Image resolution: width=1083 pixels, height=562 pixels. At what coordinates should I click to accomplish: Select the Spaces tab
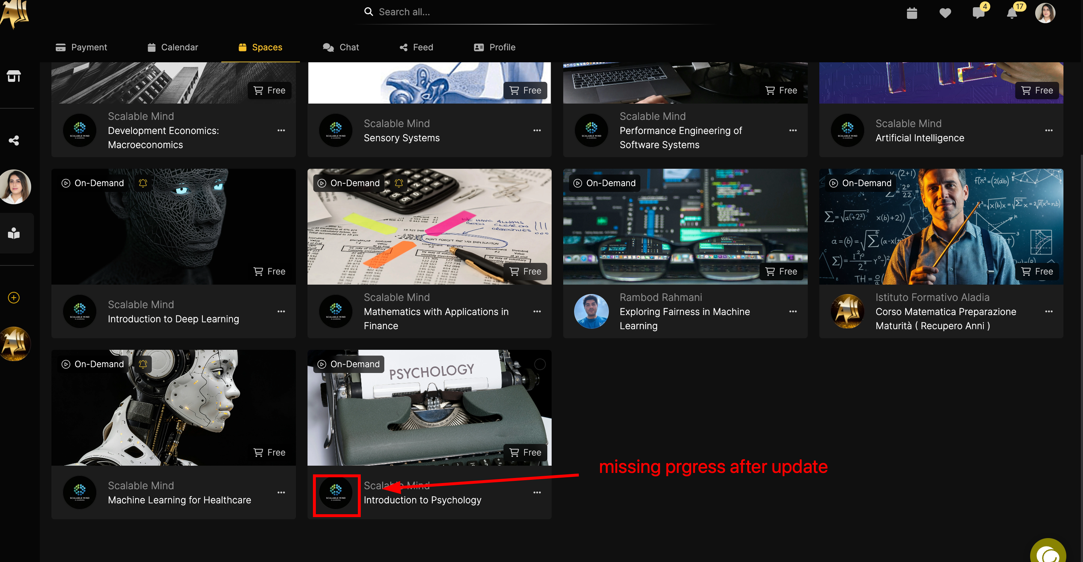click(260, 47)
